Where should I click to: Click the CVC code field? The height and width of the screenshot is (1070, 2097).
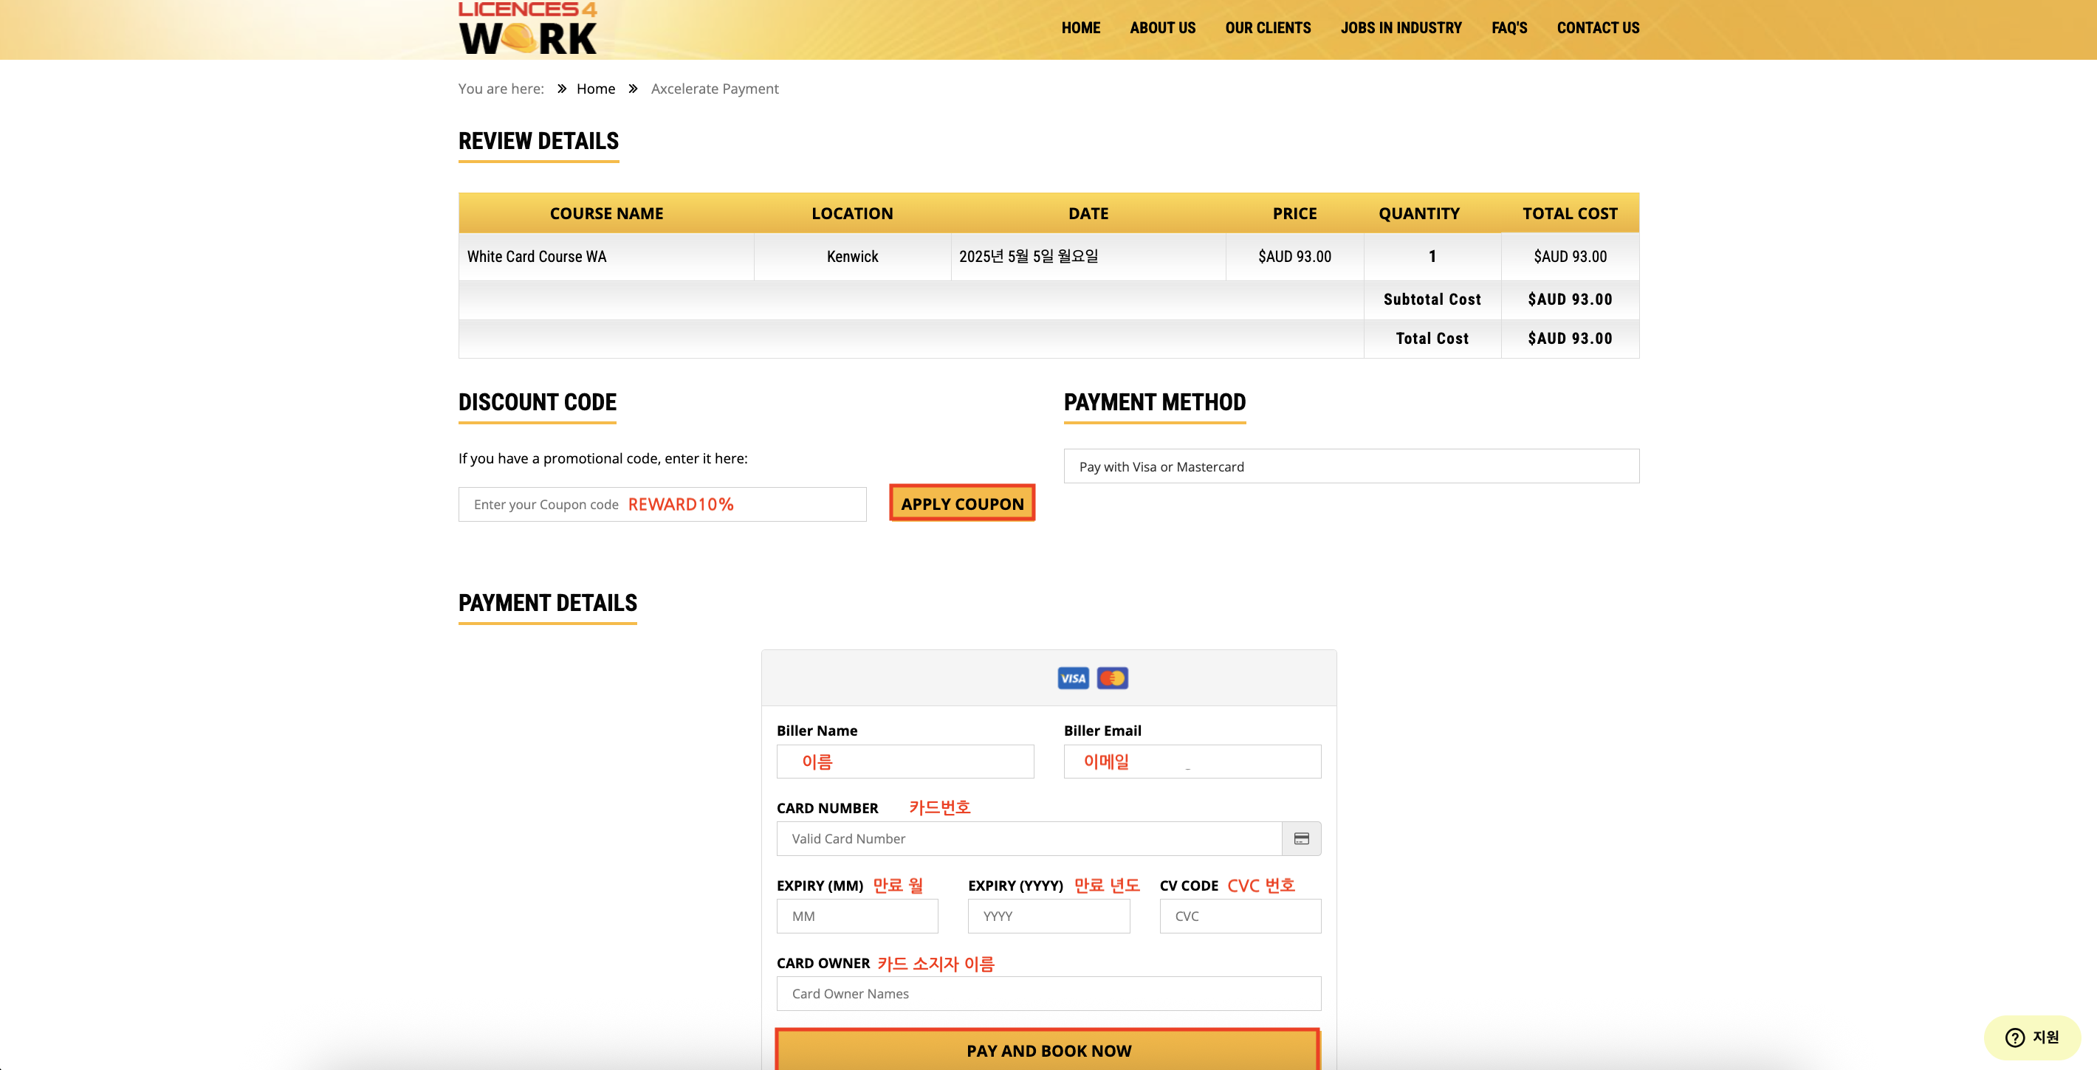(1239, 915)
